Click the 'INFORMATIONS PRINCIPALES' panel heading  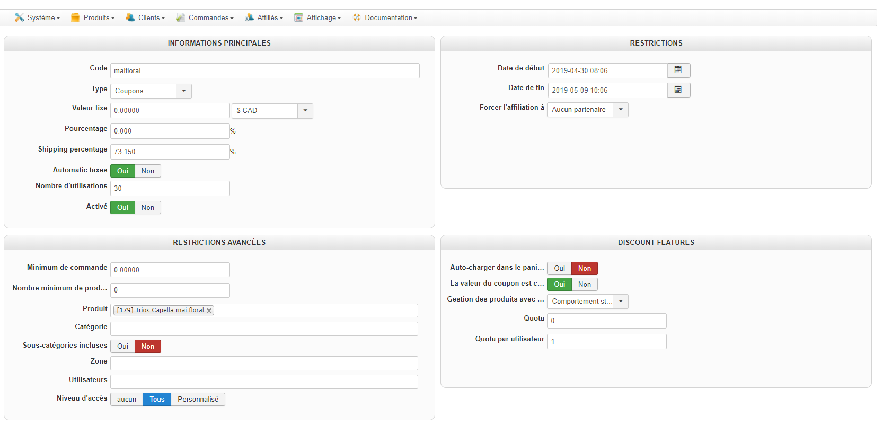click(x=219, y=43)
